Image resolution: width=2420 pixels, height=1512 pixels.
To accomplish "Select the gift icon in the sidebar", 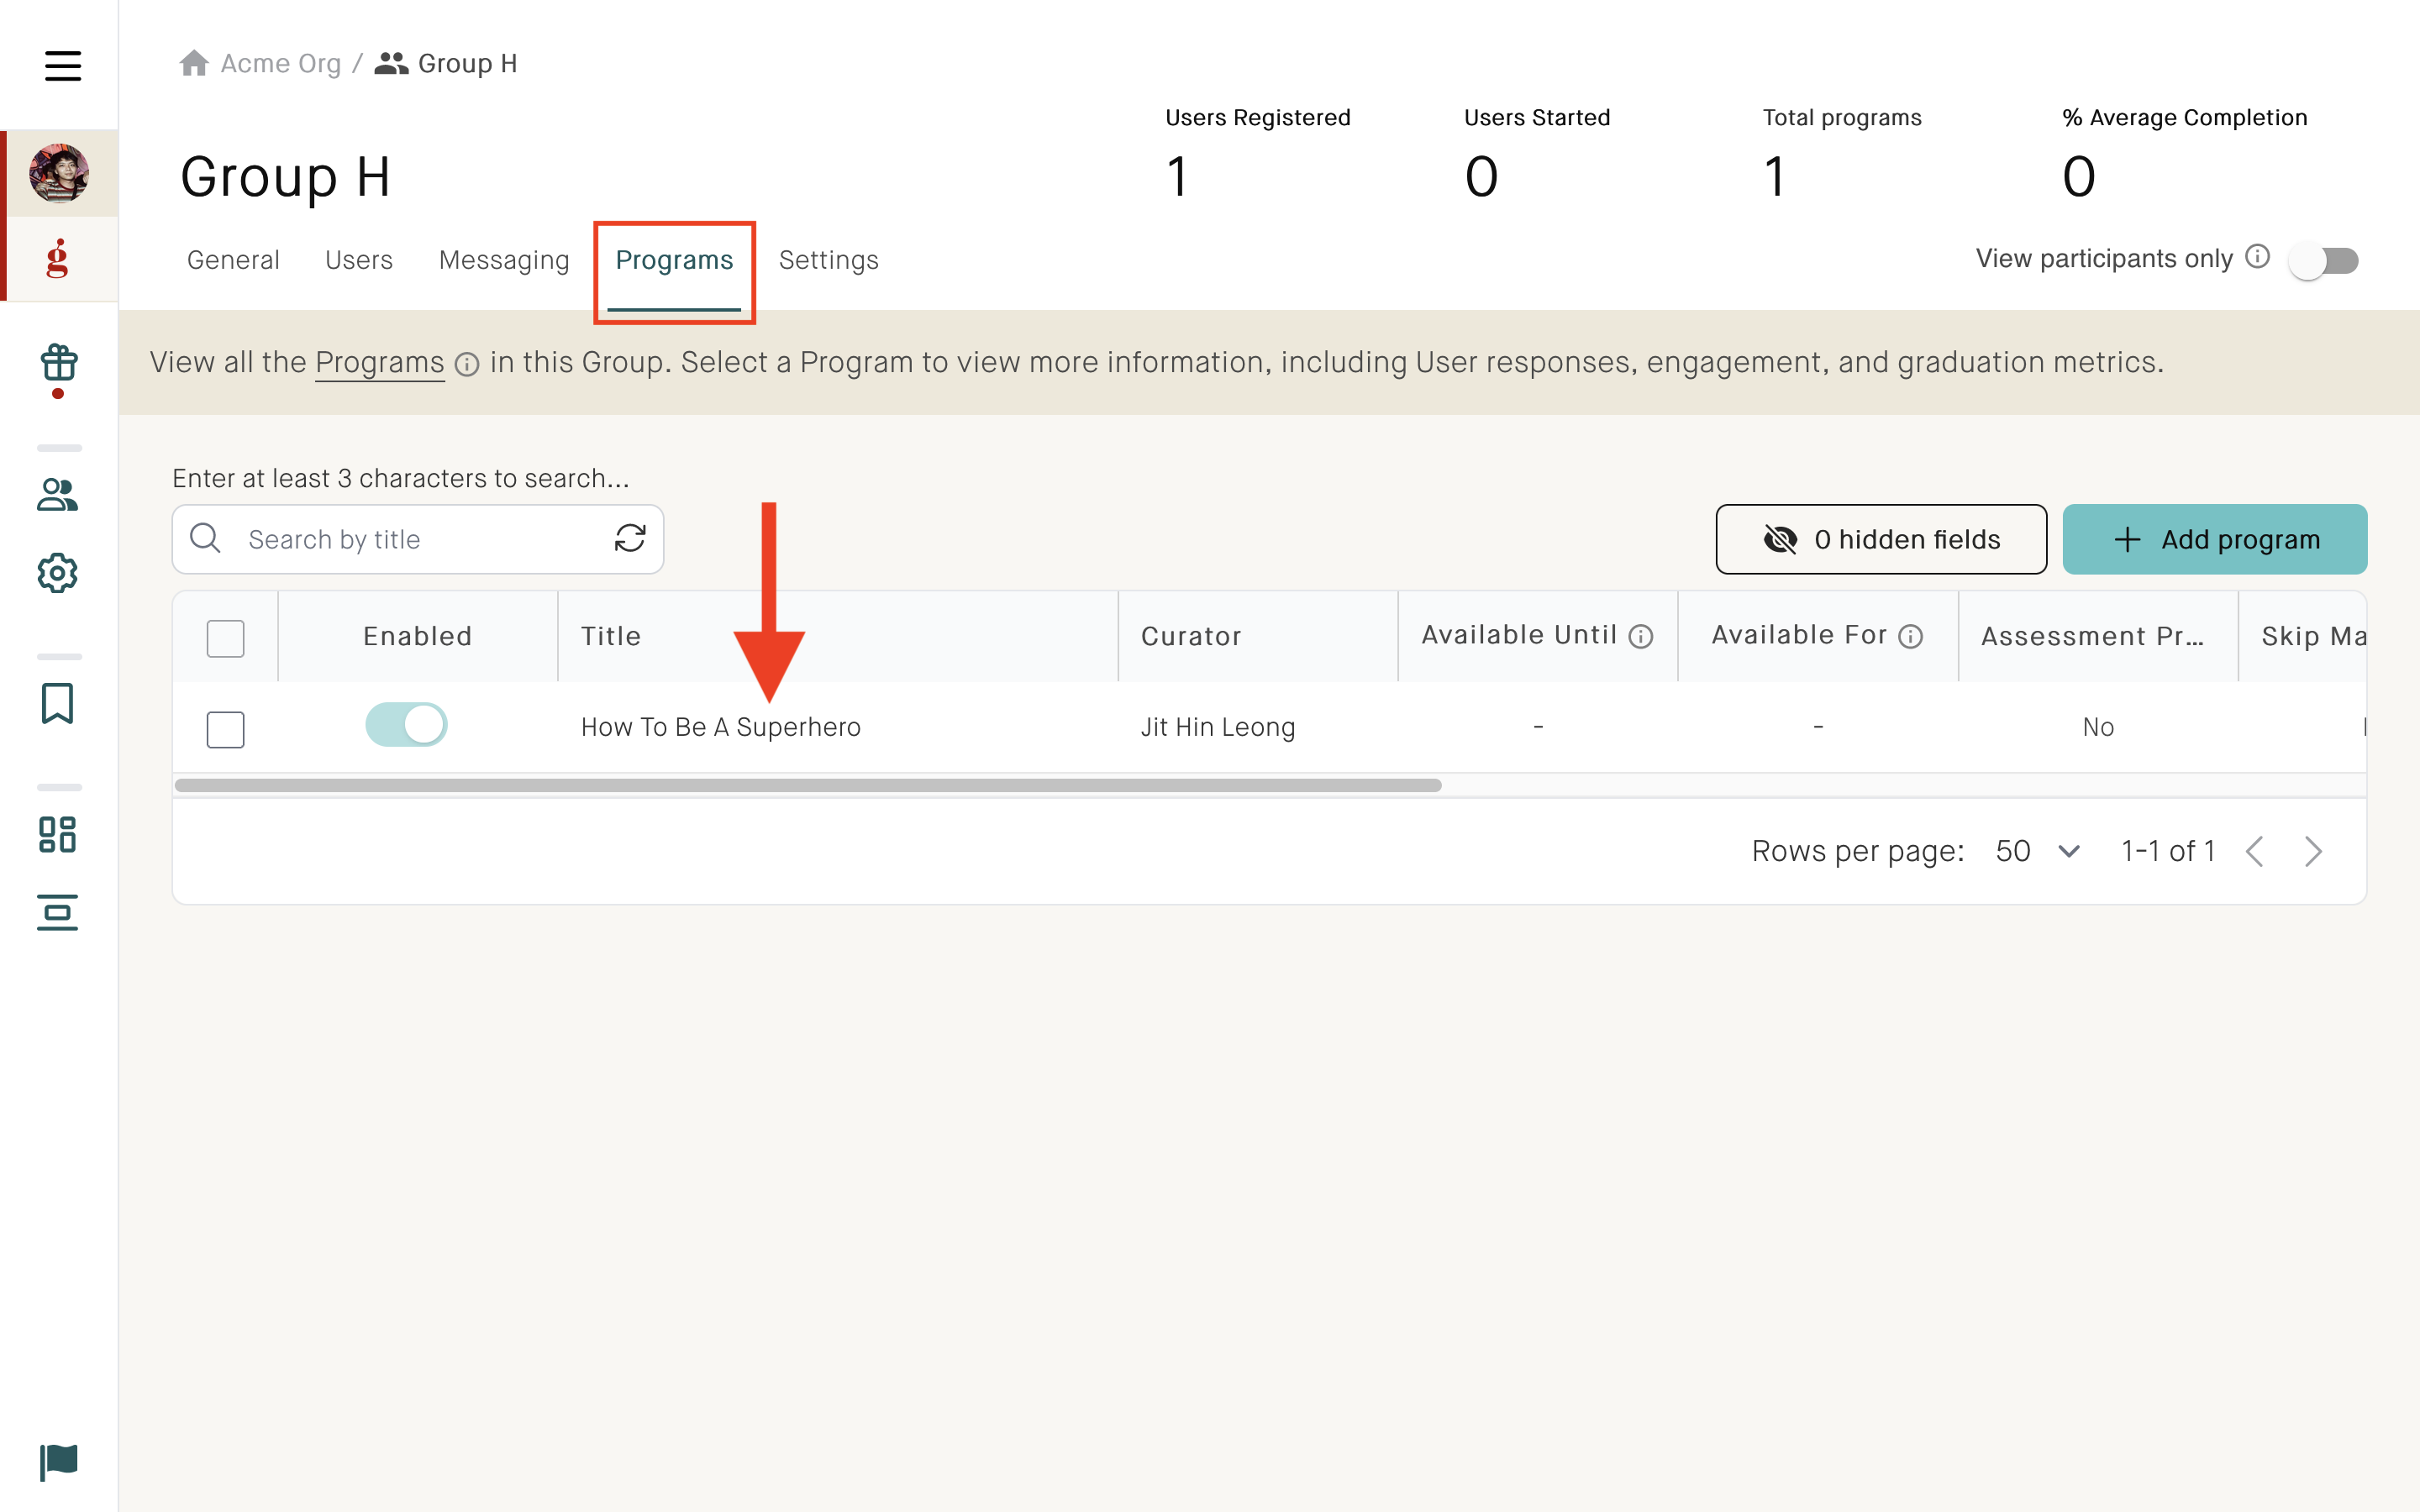I will [57, 364].
